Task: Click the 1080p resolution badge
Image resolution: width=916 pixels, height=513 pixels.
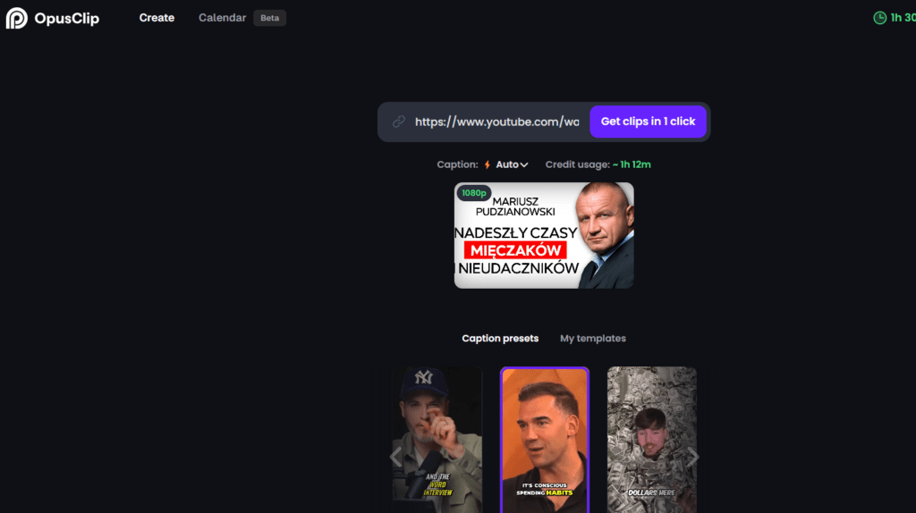Action: click(x=474, y=192)
